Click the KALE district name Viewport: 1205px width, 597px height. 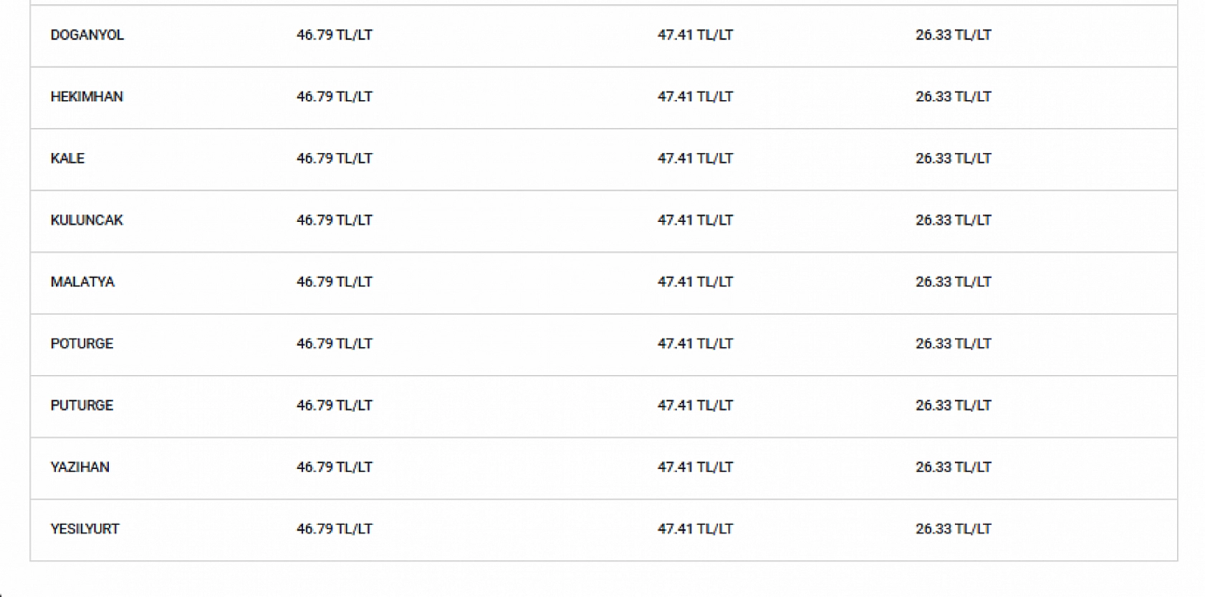point(67,158)
